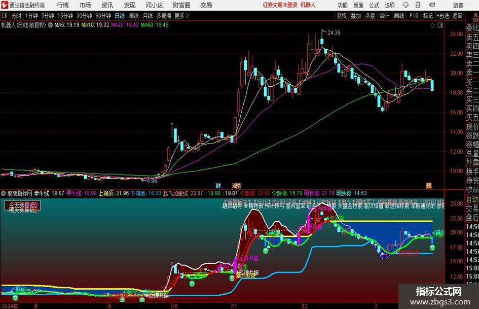
Task: Click the 寻牛线 18.98 indicator value
Action: [82, 193]
